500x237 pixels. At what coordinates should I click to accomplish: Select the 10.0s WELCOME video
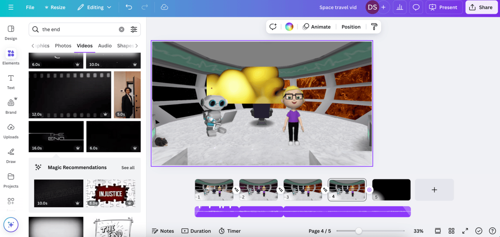[x=59, y=193]
